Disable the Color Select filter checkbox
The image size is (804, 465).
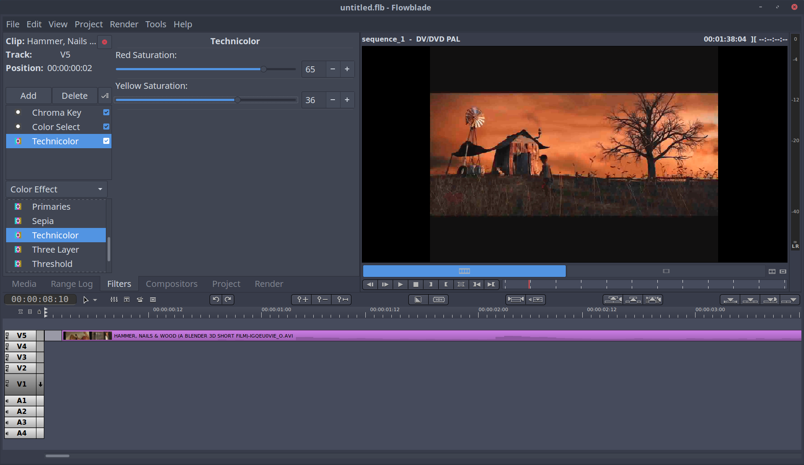point(106,127)
